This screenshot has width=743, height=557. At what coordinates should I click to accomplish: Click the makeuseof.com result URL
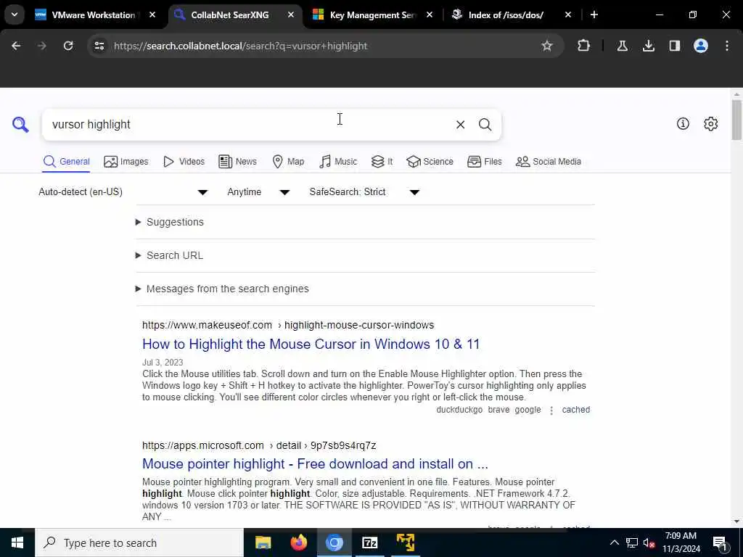click(x=288, y=325)
